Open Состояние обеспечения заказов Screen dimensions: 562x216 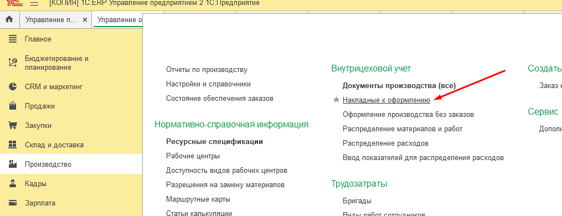point(220,99)
